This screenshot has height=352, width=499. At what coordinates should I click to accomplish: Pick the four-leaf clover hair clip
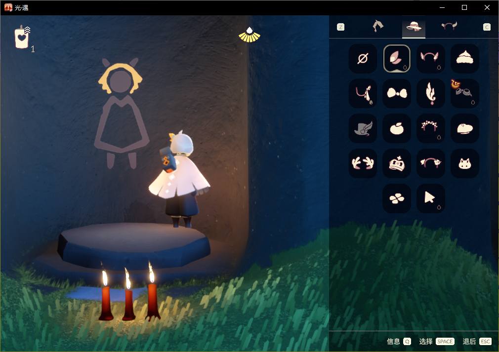[x=397, y=198]
